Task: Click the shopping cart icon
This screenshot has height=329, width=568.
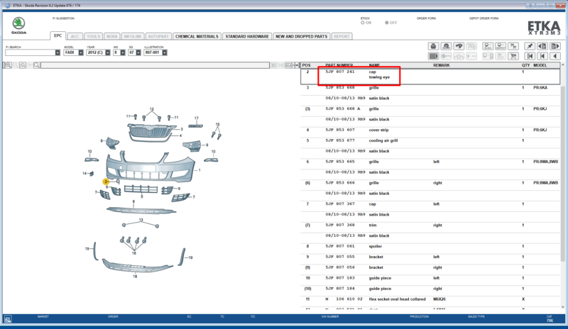Action: point(513,56)
